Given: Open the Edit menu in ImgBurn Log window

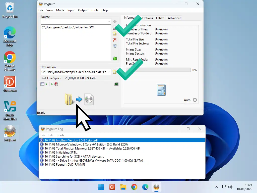Looking at the screenshot, I should [x=51, y=135].
